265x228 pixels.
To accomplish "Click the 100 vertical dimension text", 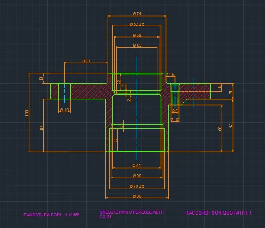I will pyautogui.click(x=27, y=113).
